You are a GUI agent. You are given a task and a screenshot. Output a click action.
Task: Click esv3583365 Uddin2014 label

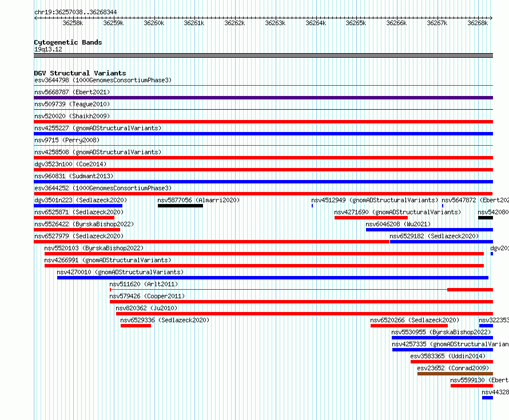point(448,356)
